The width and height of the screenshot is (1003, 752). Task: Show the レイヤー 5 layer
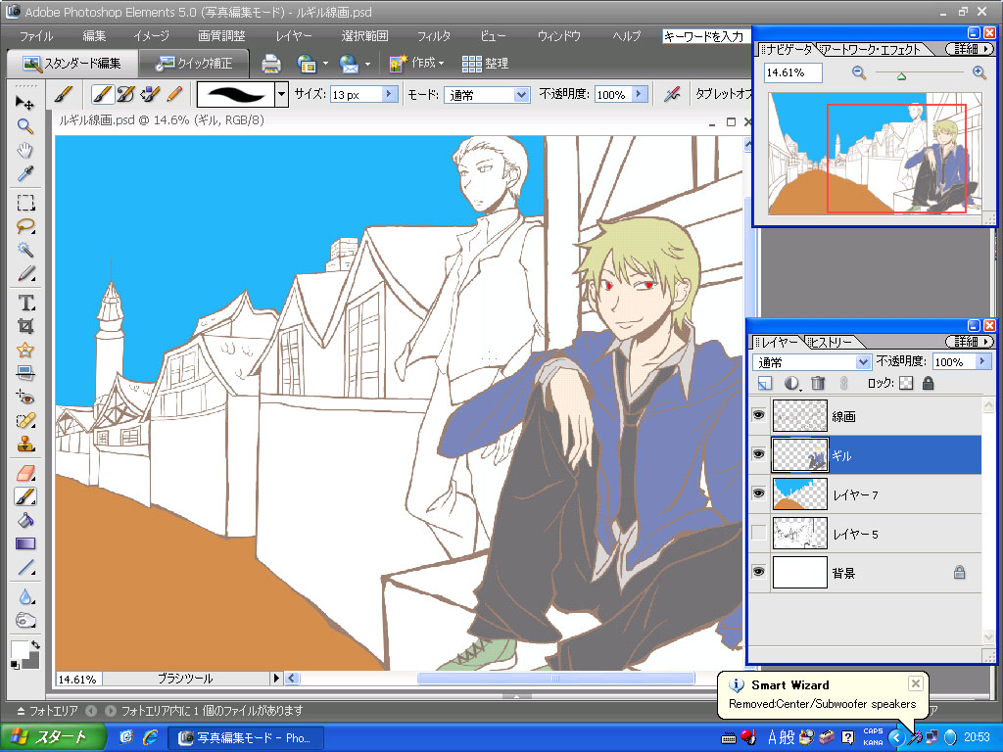[759, 533]
